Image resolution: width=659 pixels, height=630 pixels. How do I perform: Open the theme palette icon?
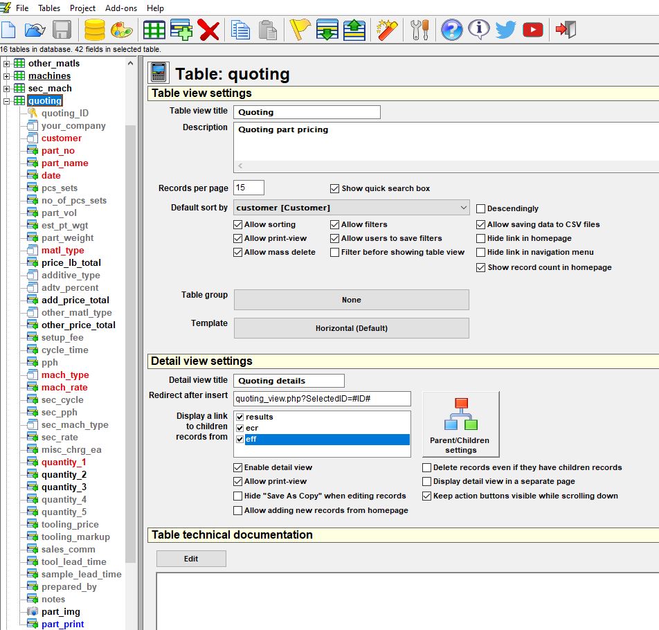tap(121, 30)
